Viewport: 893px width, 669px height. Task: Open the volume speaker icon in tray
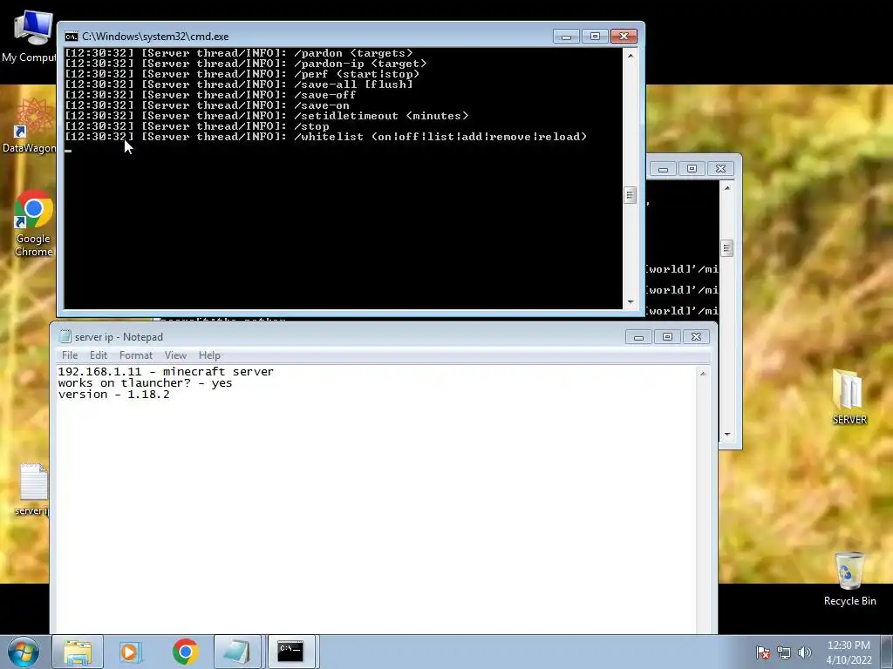pyautogui.click(x=804, y=652)
